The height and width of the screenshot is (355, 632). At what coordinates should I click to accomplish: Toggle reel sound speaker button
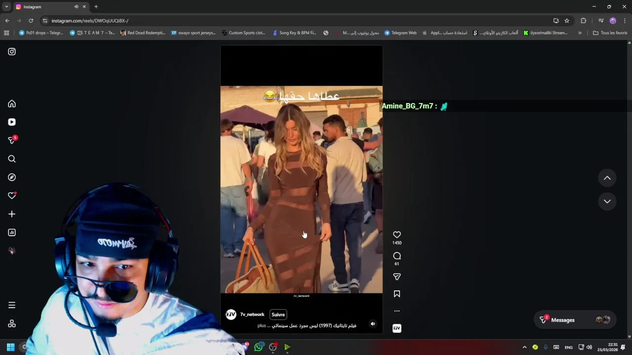(x=373, y=324)
